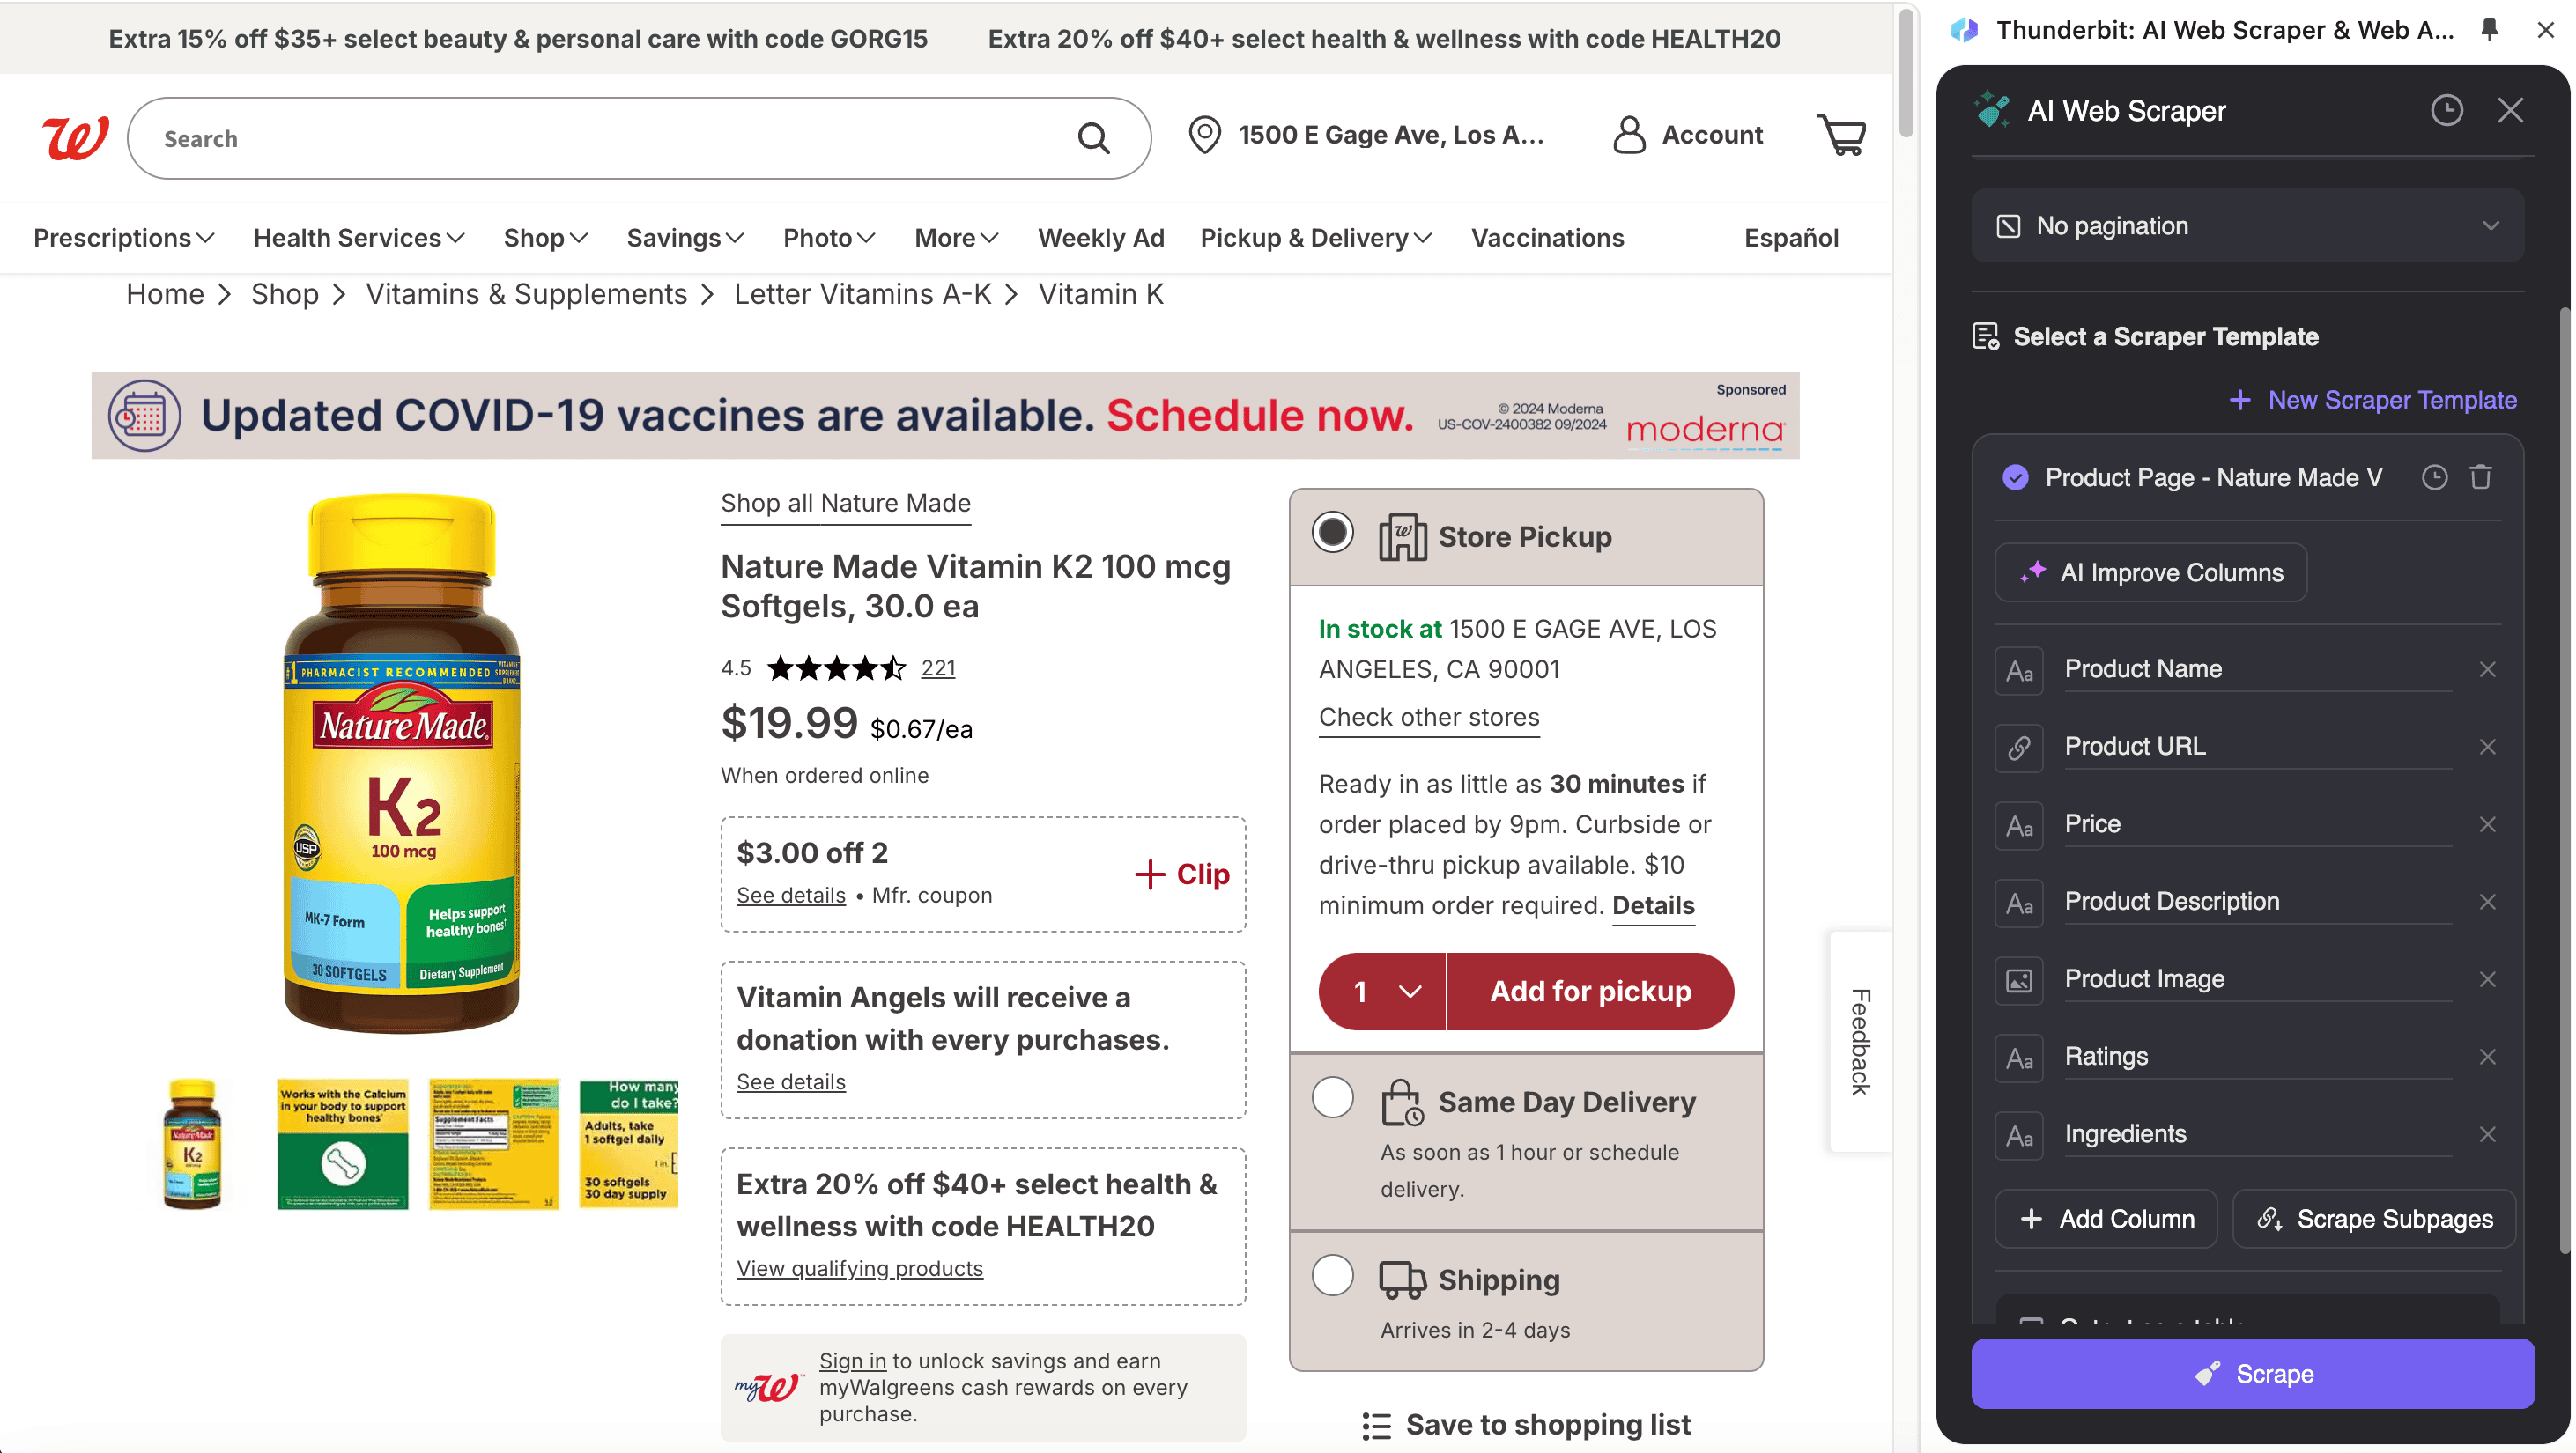Go to Vaccinations in the navigation bar

tap(1547, 238)
